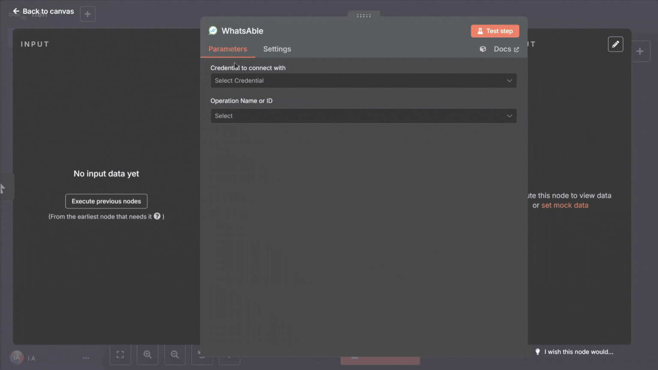Click the 'No input data yet' text

coord(106,173)
